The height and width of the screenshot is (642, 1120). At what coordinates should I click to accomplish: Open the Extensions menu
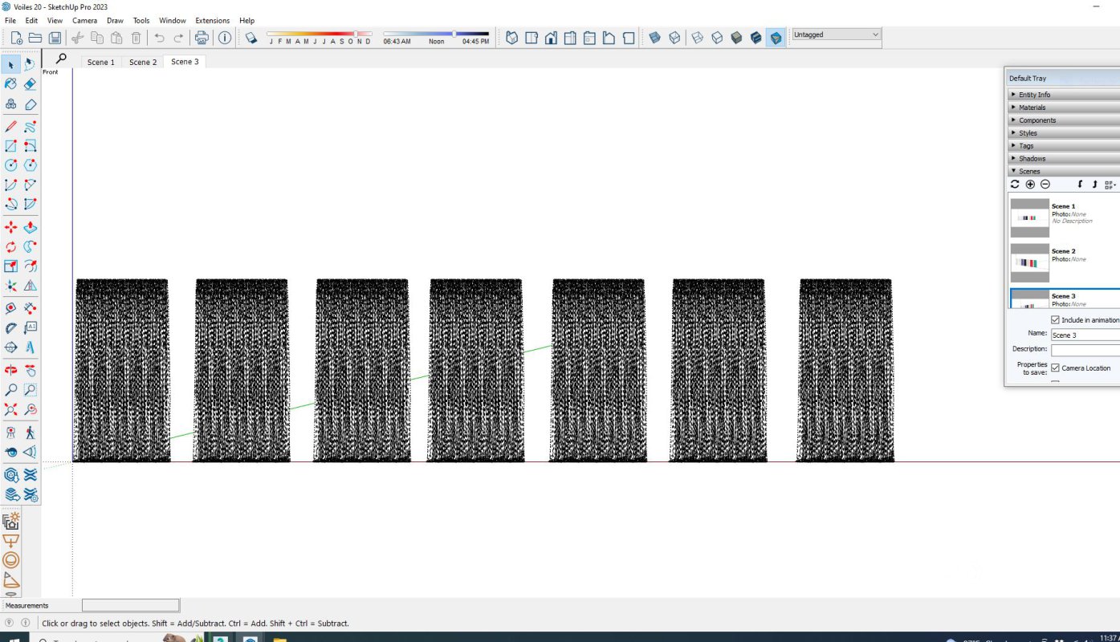coord(212,20)
